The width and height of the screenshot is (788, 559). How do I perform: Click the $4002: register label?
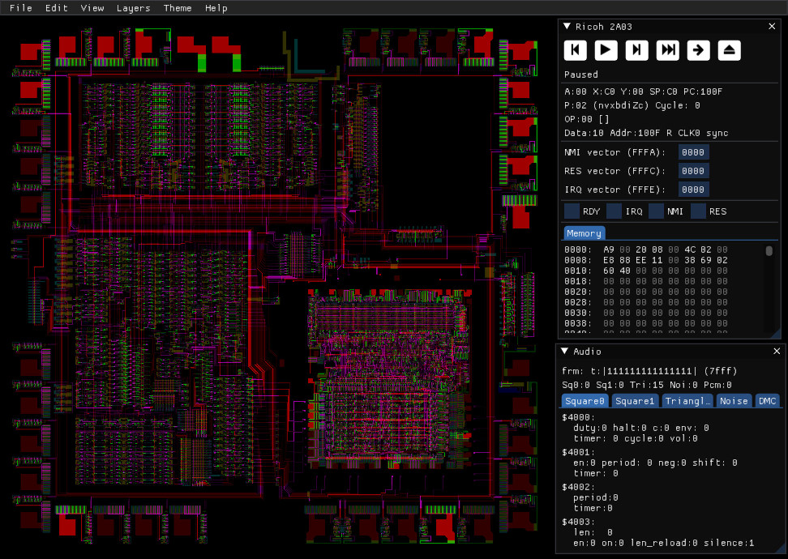579,487
